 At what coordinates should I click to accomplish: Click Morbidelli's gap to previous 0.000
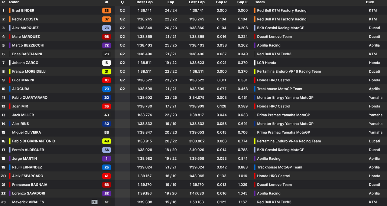222,71
